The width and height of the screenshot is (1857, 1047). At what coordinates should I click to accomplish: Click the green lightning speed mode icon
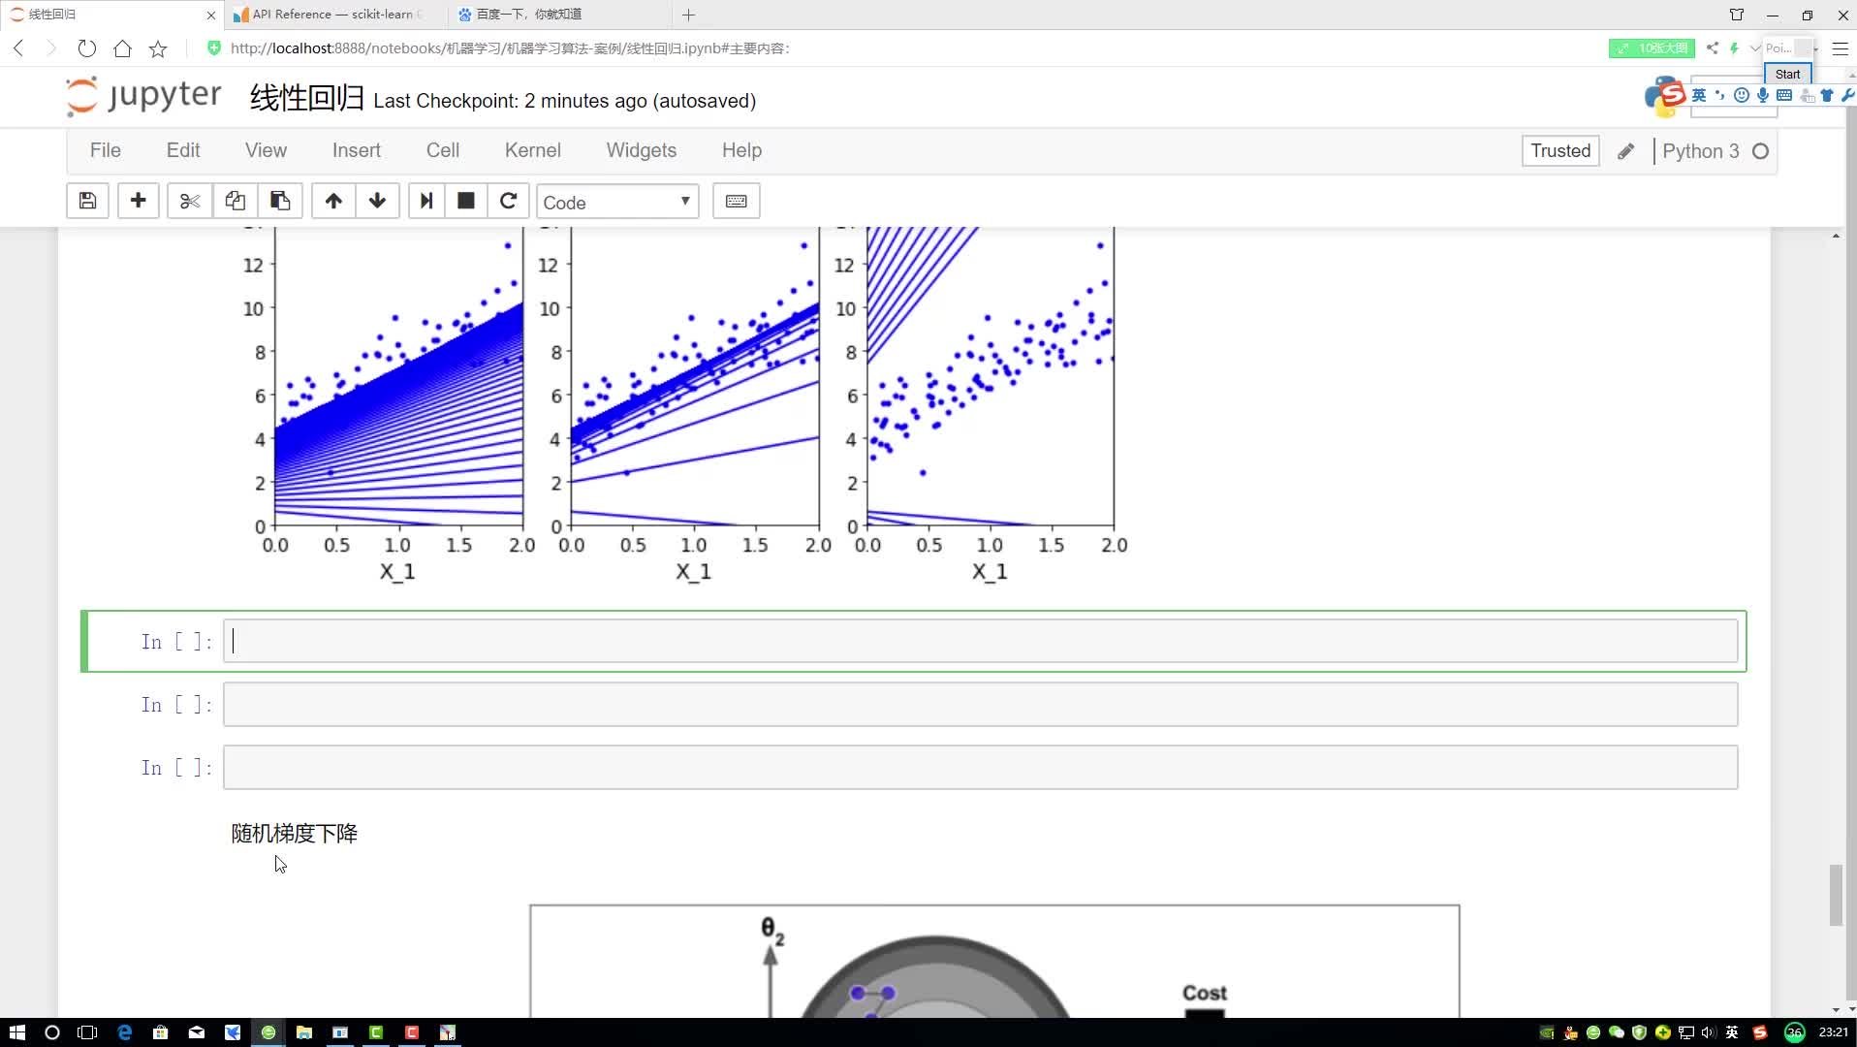[1734, 48]
